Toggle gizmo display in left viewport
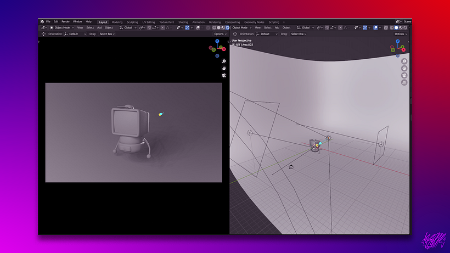 point(187,27)
